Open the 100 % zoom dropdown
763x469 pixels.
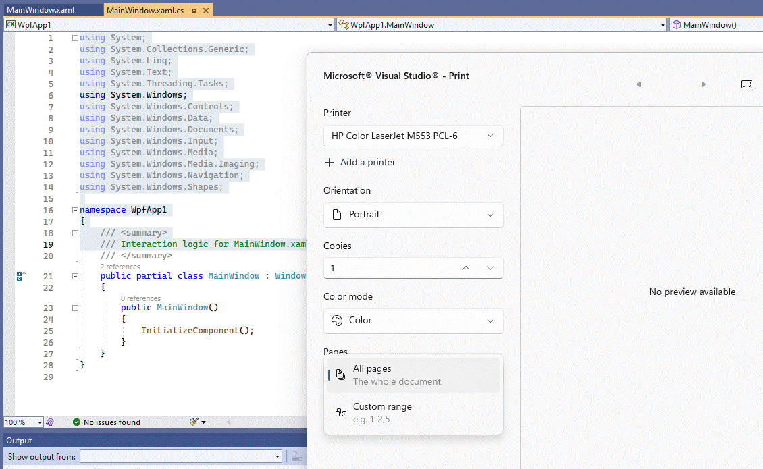[x=40, y=422]
